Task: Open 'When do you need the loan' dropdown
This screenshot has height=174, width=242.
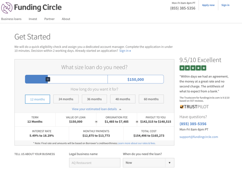Action: click(148, 163)
